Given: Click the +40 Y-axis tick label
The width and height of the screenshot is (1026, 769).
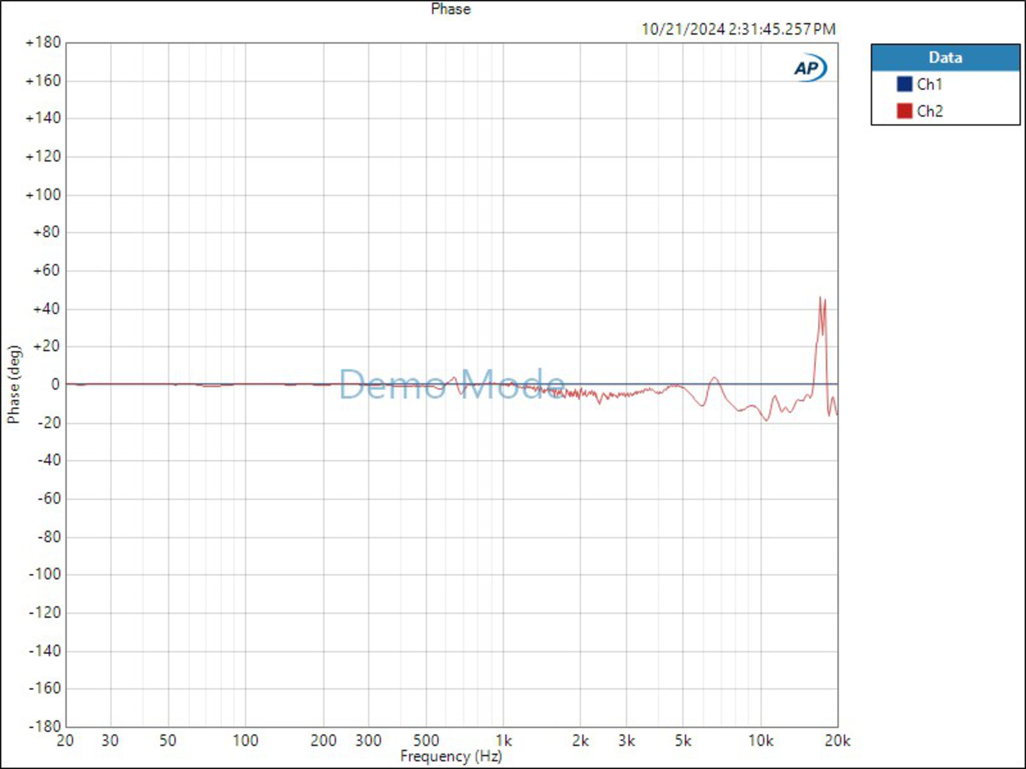Looking at the screenshot, I should click(x=46, y=309).
